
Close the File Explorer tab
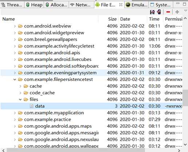point(121,5)
